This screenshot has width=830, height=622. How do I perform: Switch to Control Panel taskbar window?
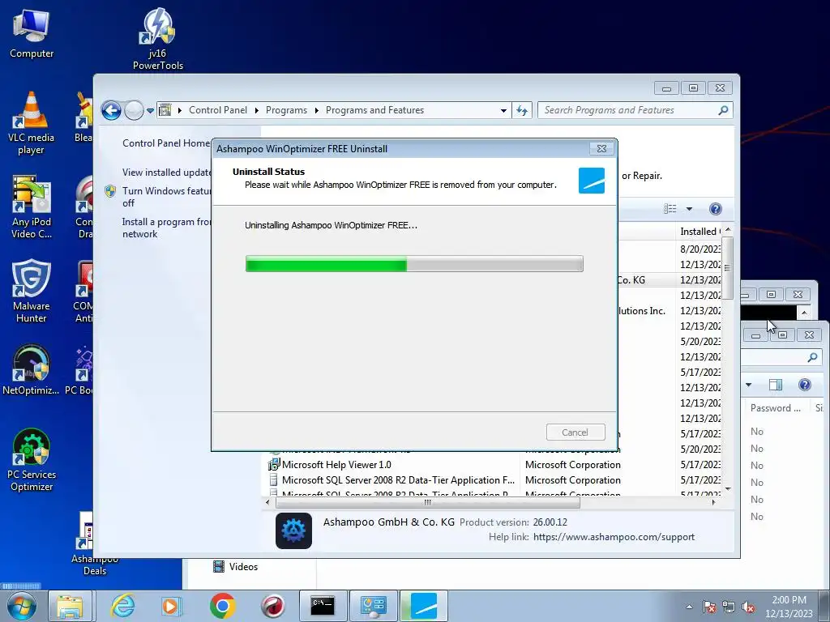coord(374,606)
